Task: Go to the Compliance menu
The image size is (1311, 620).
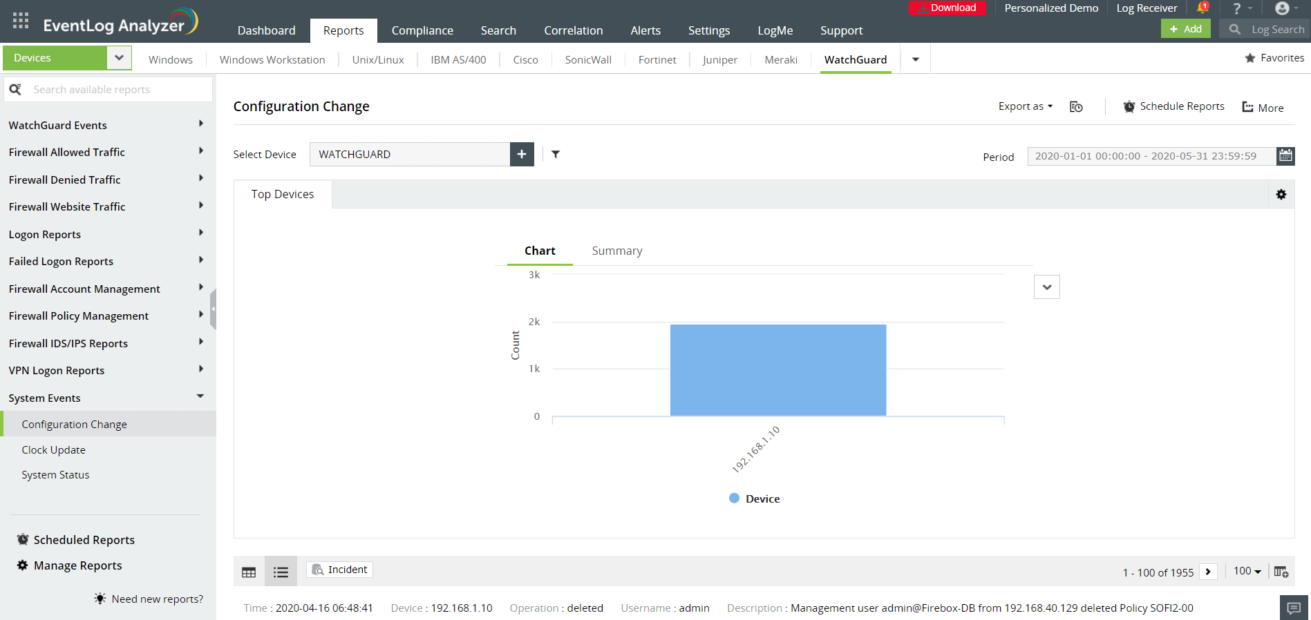Action: [422, 30]
